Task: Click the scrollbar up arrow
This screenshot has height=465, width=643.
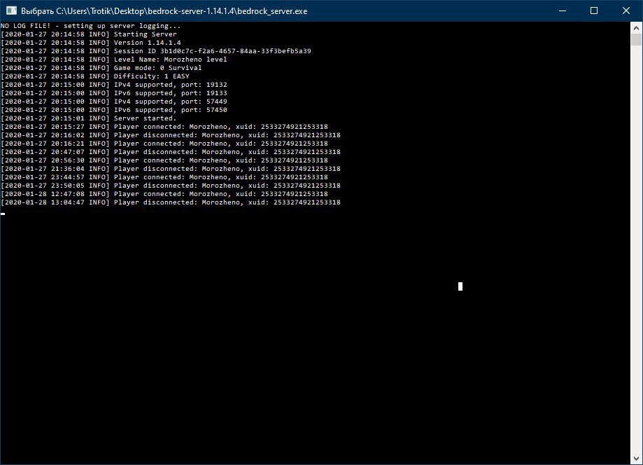Action: pyautogui.click(x=636, y=28)
